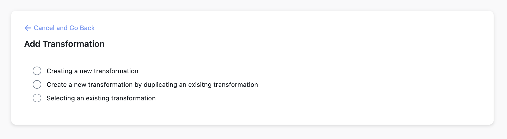Enable the first radio option circle
507x139 pixels.
point(37,71)
